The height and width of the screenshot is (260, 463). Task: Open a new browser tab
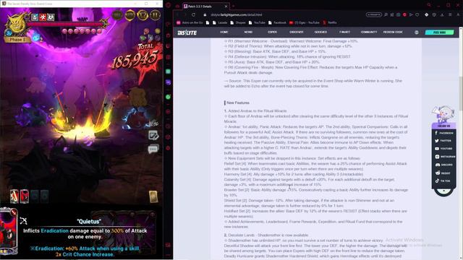tap(233, 6)
